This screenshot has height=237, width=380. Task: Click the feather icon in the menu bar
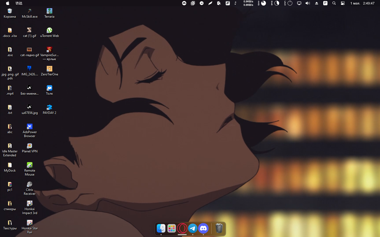pos(210,3)
